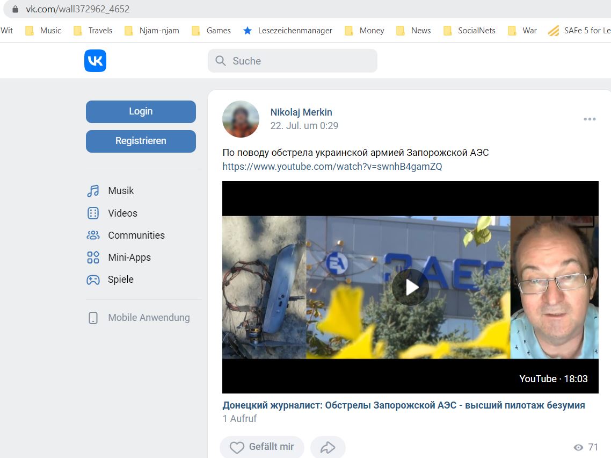
Task: Click the YouTube · 18:03 duration label
Action: (554, 379)
